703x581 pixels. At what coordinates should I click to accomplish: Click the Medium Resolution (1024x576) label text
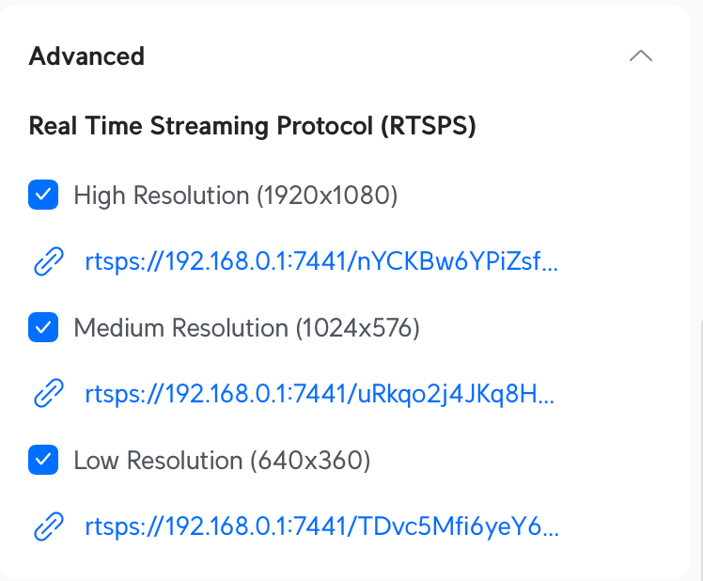pyautogui.click(x=246, y=327)
